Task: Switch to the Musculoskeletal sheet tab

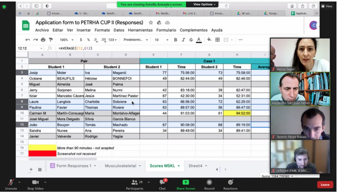Action: click(123, 166)
